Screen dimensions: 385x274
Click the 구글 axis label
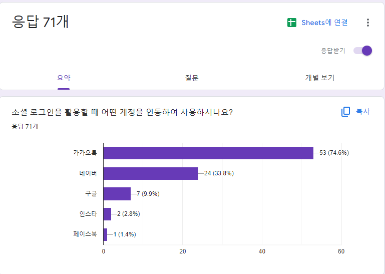click(x=91, y=194)
